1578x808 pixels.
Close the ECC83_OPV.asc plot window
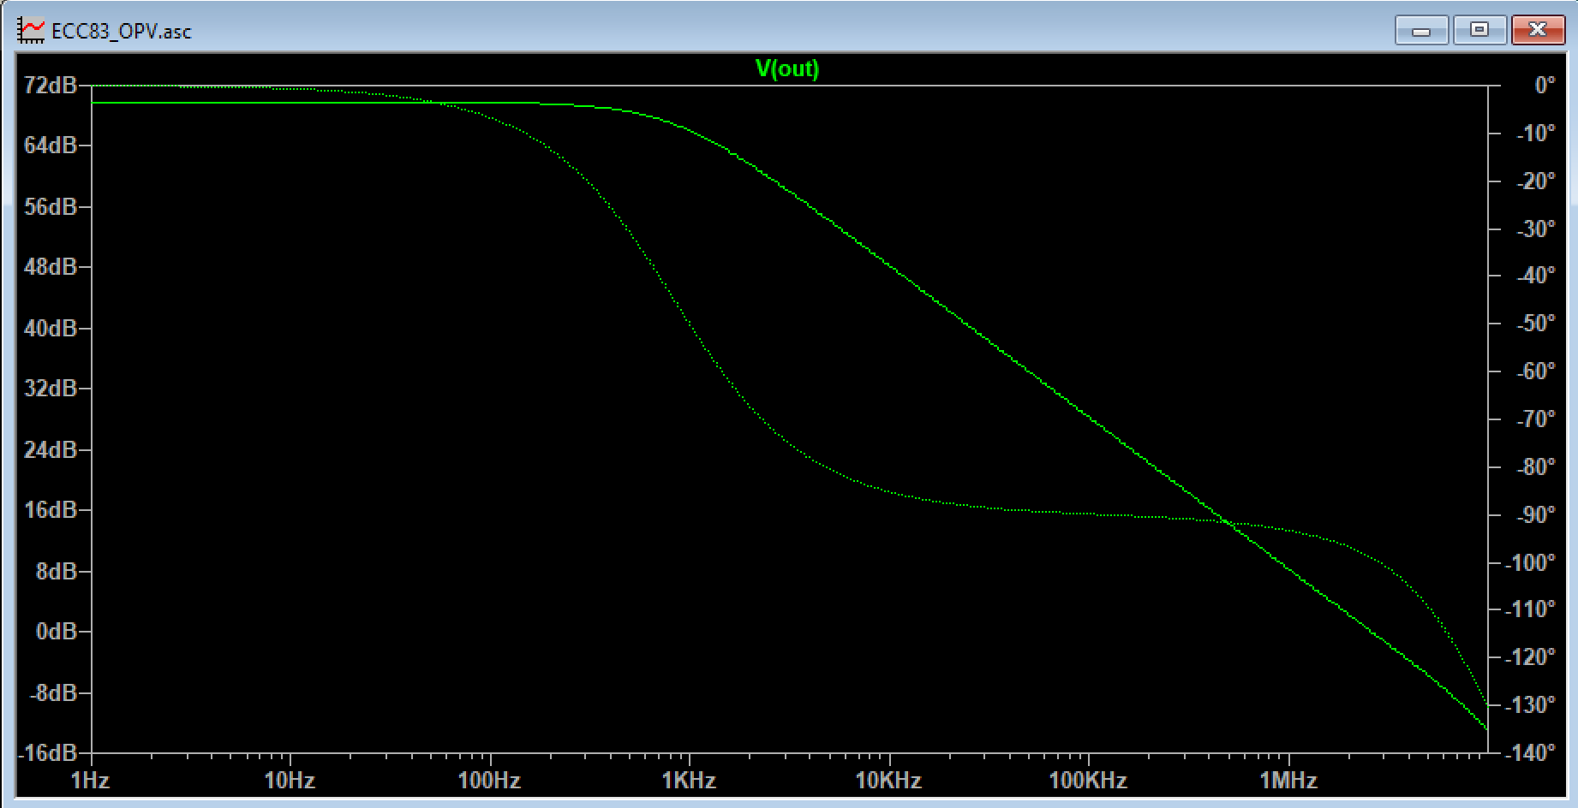pos(1538,30)
